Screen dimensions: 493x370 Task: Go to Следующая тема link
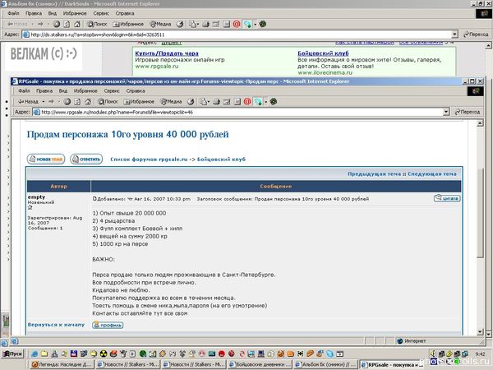tap(432, 173)
